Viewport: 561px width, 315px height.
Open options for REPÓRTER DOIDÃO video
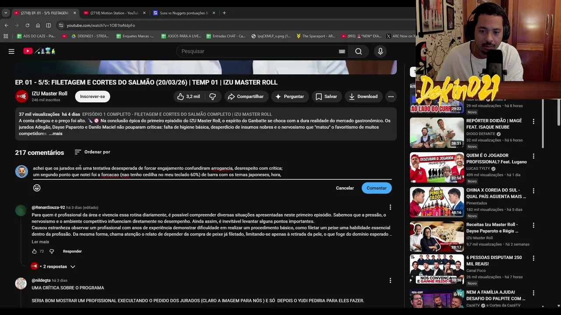533,121
